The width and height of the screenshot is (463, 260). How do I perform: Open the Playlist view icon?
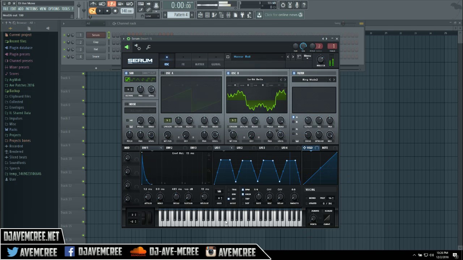click(200, 15)
